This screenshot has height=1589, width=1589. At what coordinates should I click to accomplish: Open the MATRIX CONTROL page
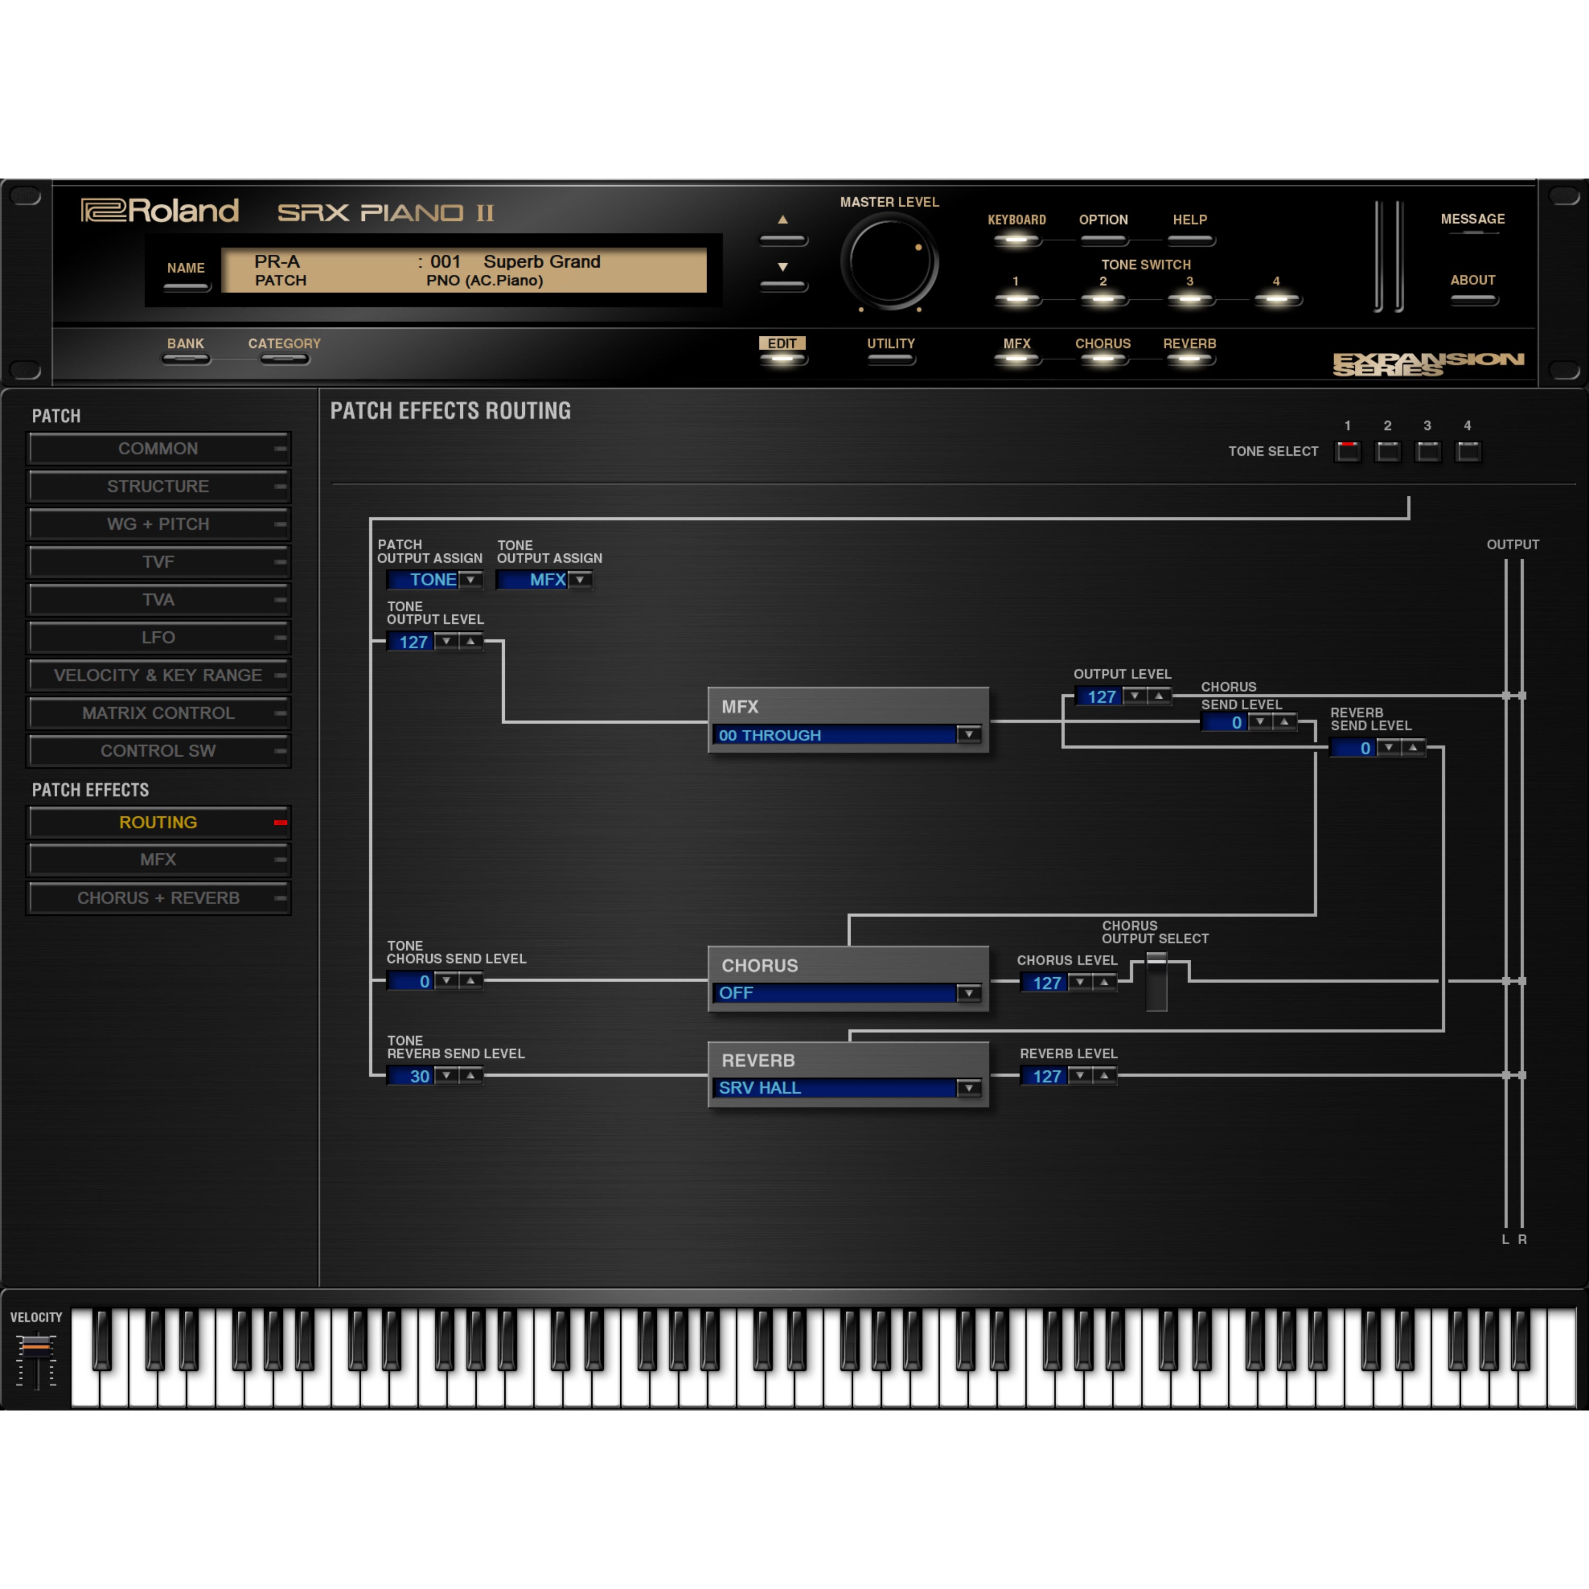[159, 713]
